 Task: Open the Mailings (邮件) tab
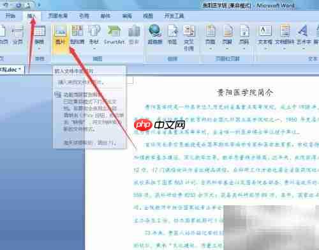pos(105,16)
